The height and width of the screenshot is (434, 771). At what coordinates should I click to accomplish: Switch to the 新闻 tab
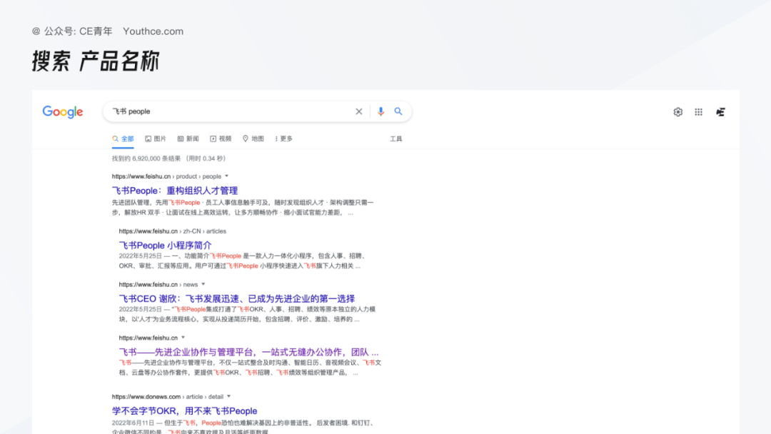point(188,138)
